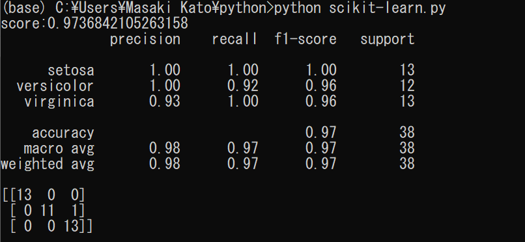Click accuracy f1-score value 0.97
Screen dimensions: 525x242
coord(320,133)
